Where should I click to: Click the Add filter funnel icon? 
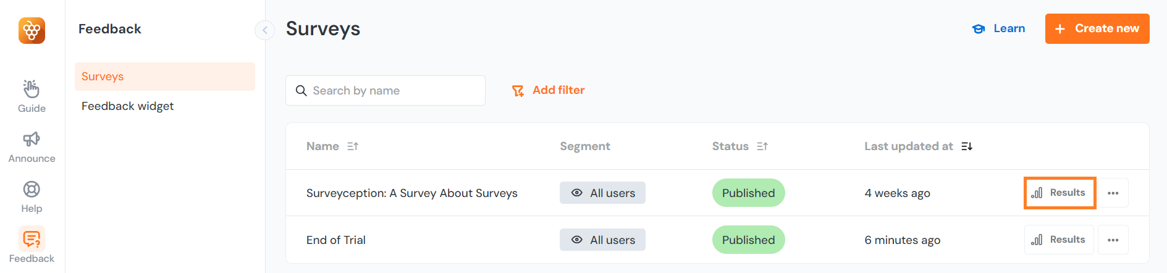518,91
